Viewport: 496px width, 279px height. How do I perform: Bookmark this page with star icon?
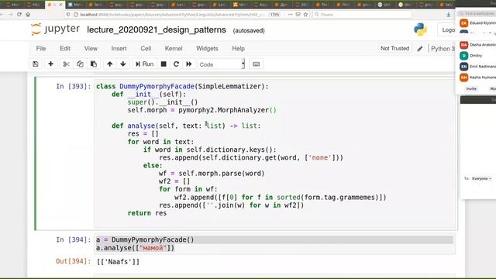coord(305,15)
